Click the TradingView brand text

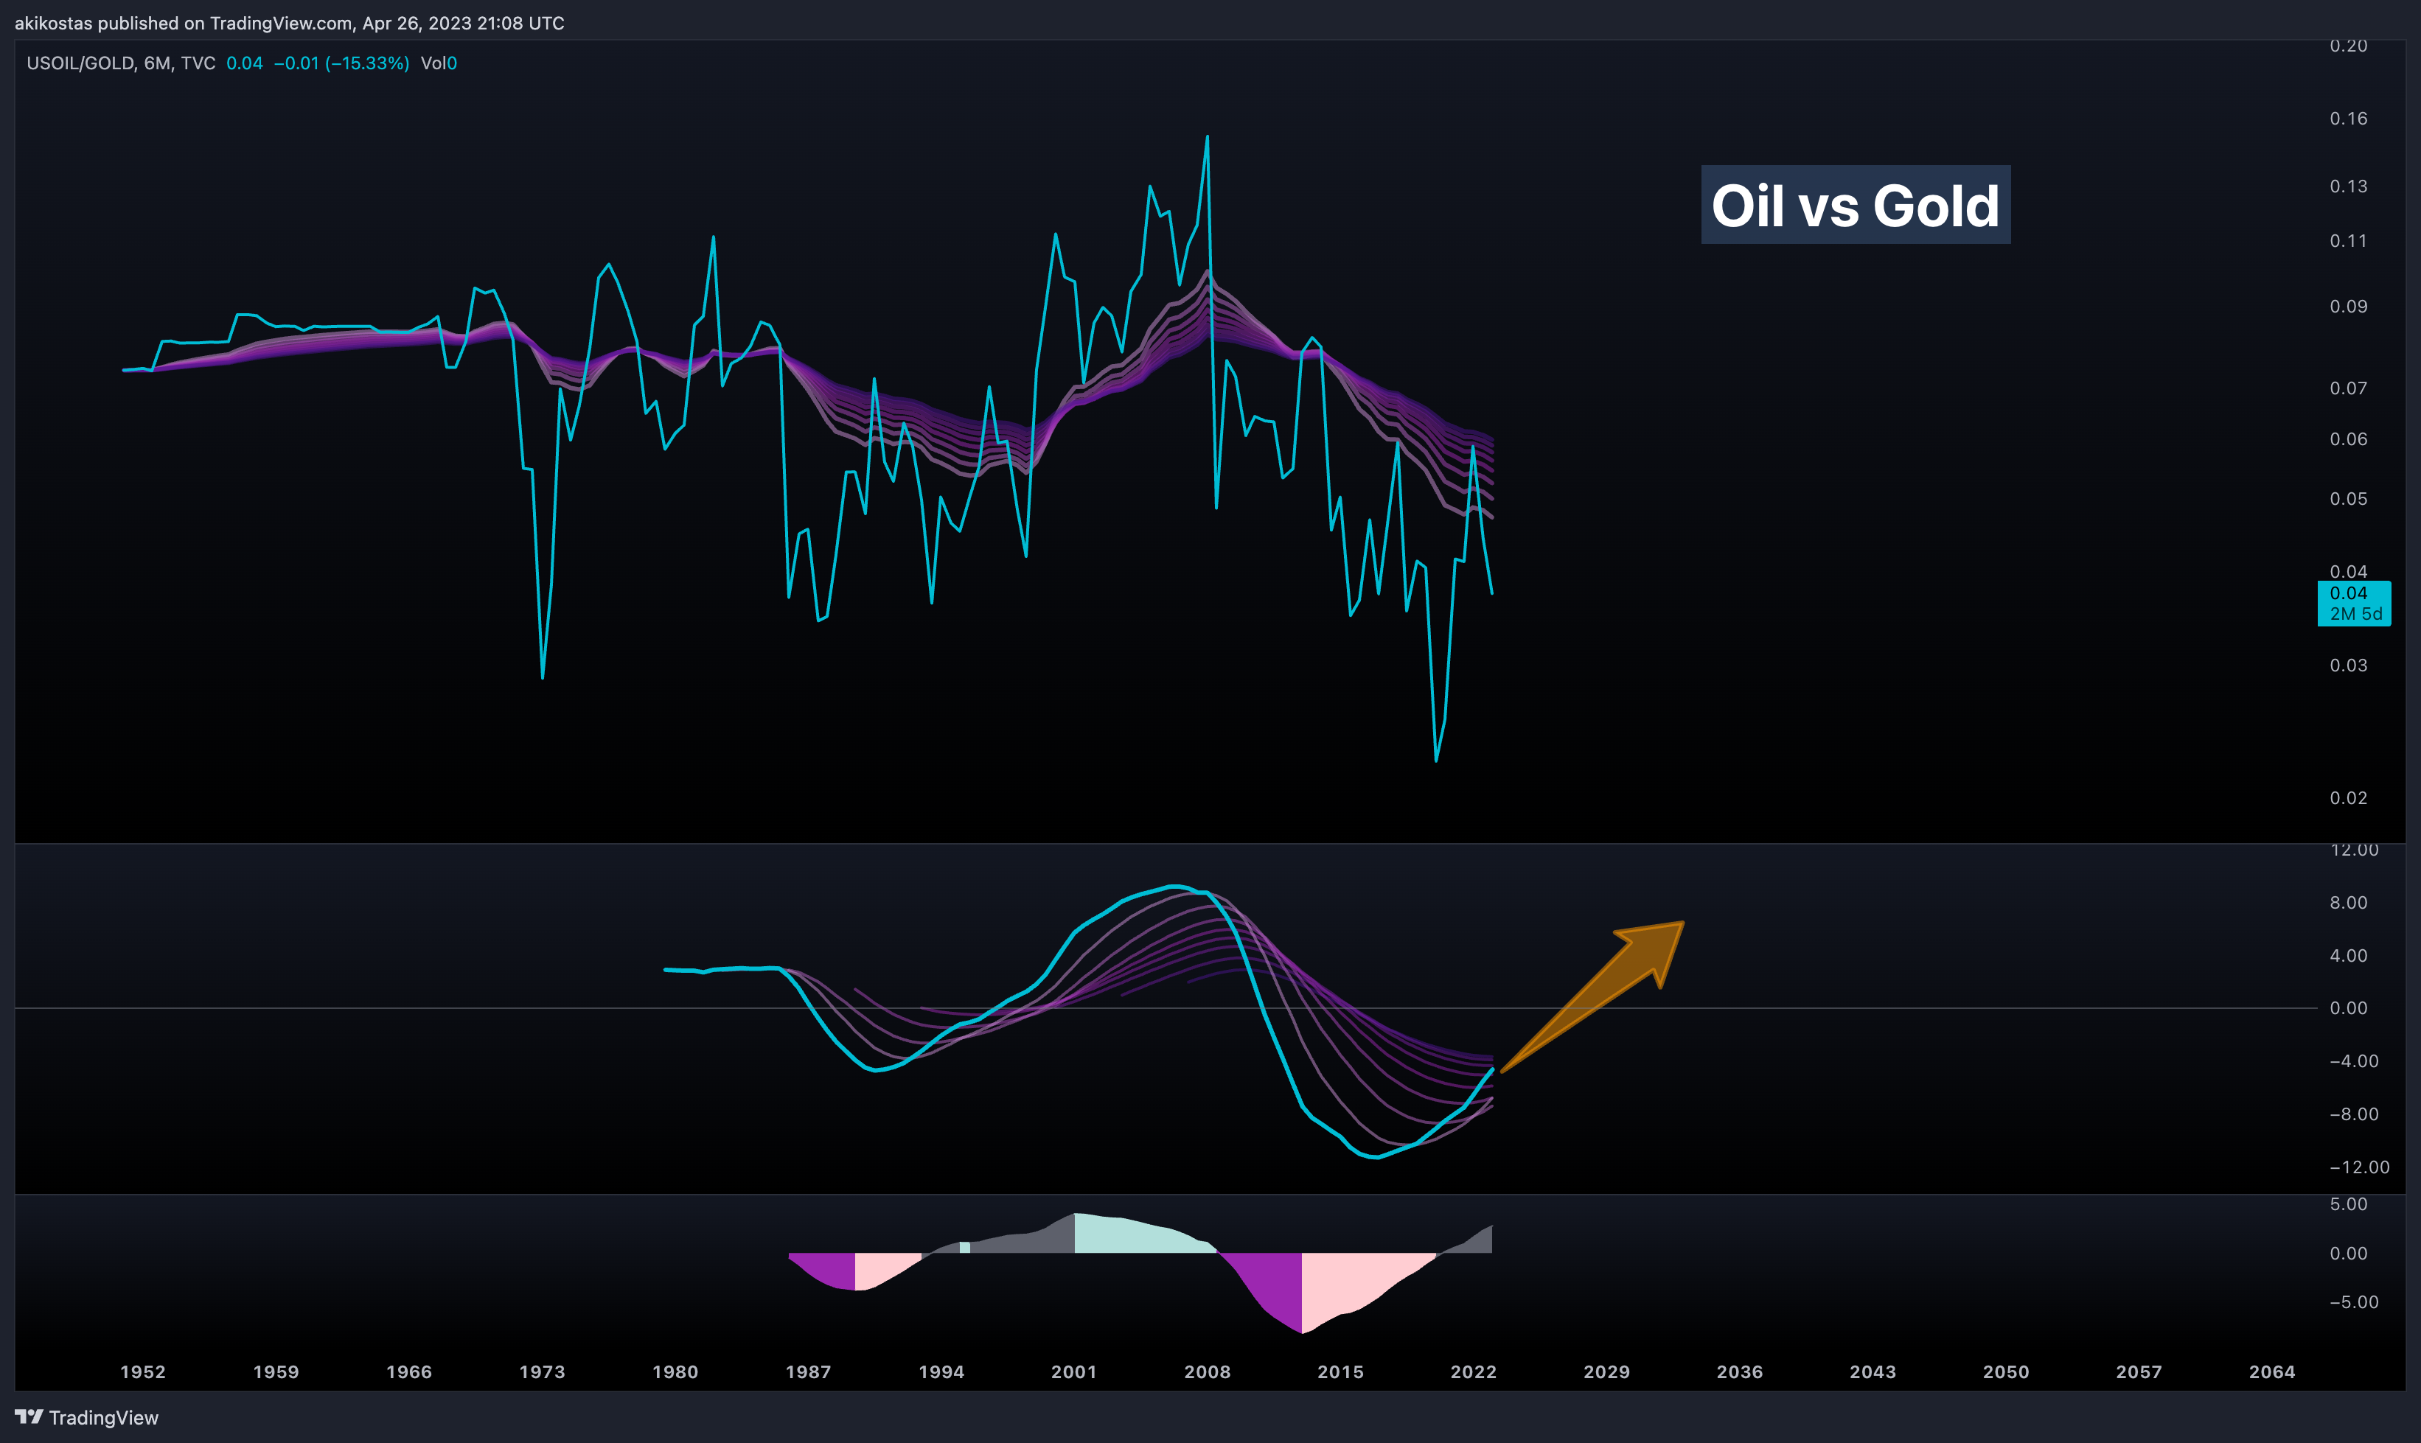[x=104, y=1418]
